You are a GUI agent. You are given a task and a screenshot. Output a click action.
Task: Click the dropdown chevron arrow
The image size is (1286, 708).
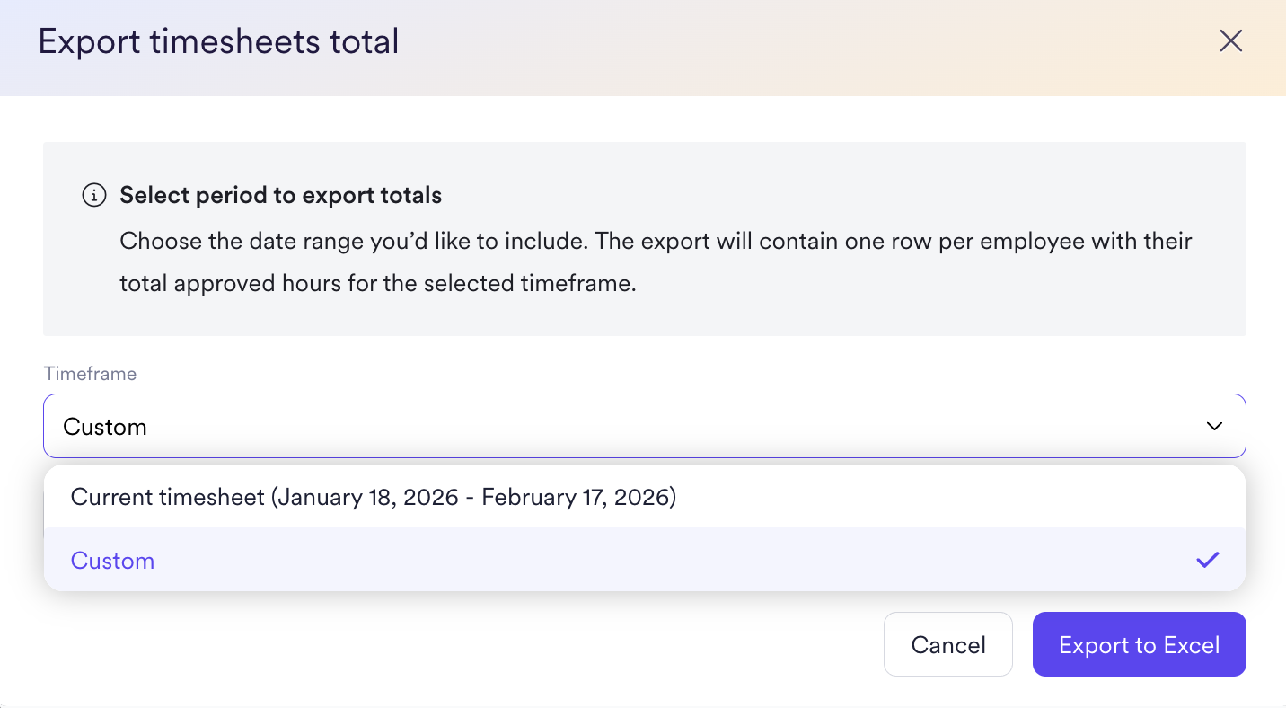click(1214, 426)
